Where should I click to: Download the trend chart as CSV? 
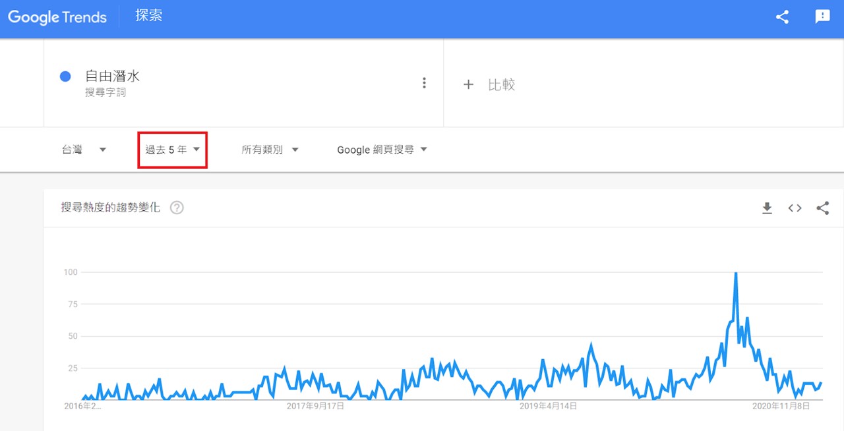[x=767, y=208]
